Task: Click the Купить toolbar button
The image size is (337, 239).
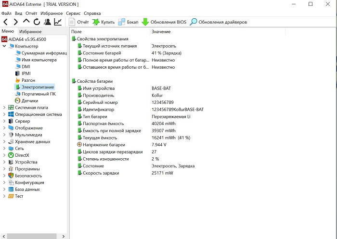Action: click(x=103, y=22)
